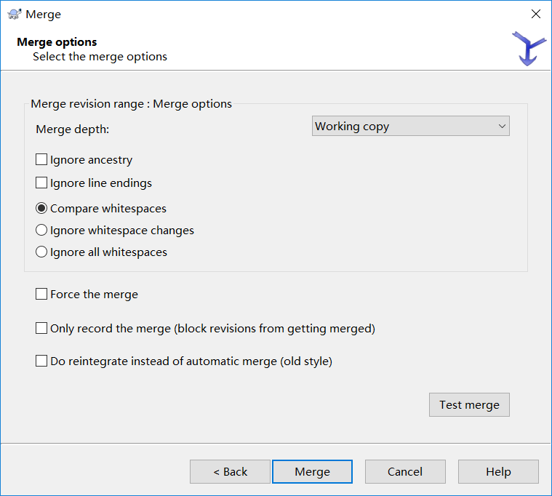Tick the Ignore line endings checkbox
This screenshot has height=496, width=552.
click(41, 183)
